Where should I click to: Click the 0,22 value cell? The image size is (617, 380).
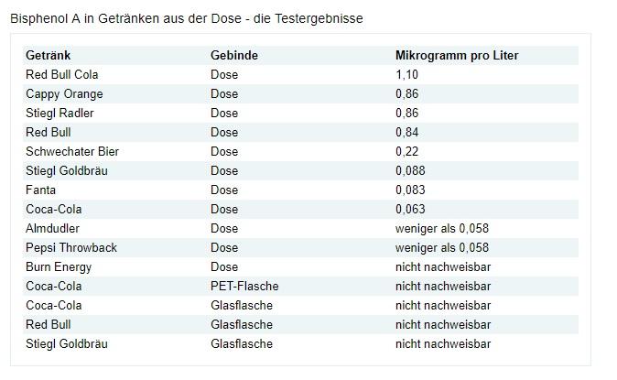(406, 152)
